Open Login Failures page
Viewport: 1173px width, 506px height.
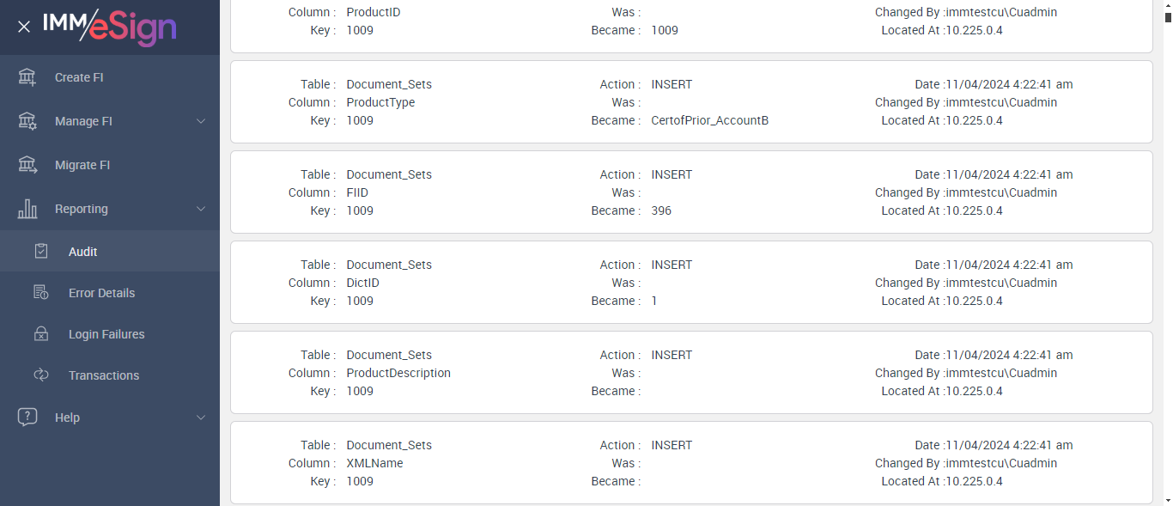[x=106, y=334]
